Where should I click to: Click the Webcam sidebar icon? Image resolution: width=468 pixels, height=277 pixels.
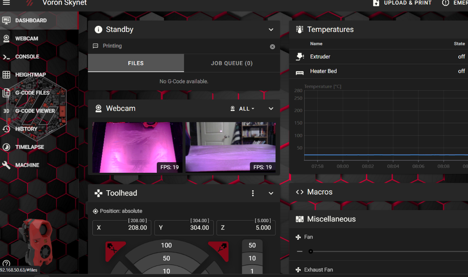click(6, 39)
